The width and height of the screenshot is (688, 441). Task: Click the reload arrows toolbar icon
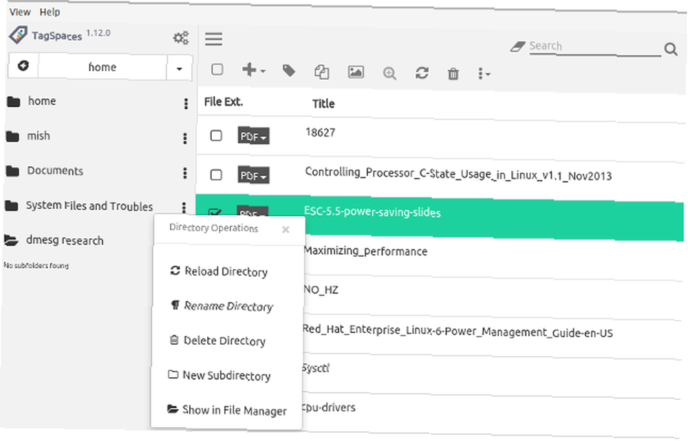(422, 73)
